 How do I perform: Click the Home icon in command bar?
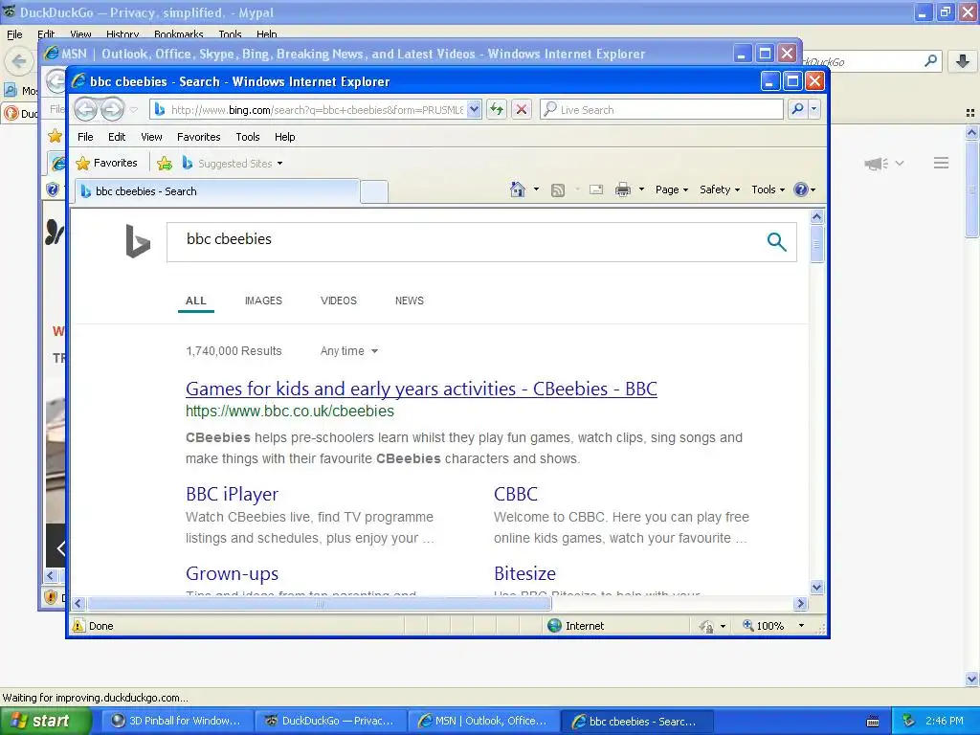point(518,189)
